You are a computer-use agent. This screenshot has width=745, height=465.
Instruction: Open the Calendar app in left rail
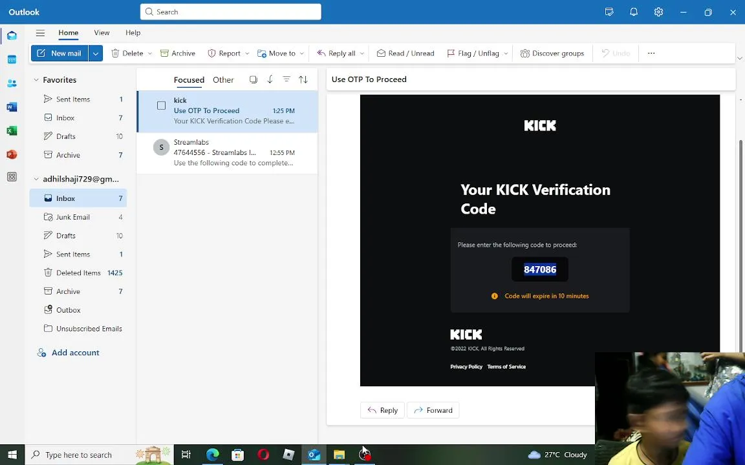pos(12,59)
